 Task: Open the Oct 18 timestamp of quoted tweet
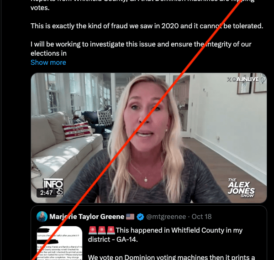201,217
